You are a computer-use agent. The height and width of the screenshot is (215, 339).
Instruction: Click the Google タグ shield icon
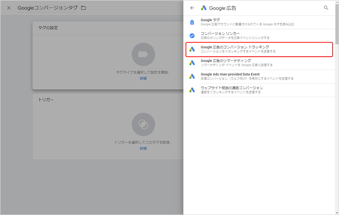coord(192,22)
